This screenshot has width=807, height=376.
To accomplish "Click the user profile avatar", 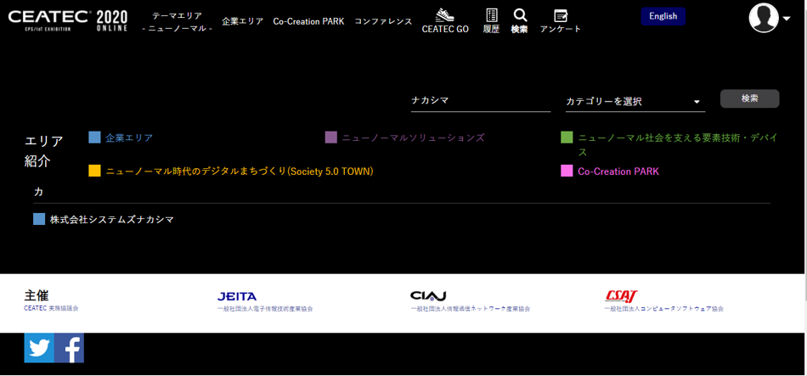I will 764,18.
